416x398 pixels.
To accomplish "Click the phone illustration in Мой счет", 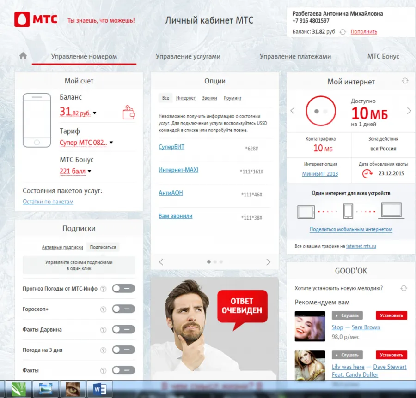I will pyautogui.click(x=37, y=120).
